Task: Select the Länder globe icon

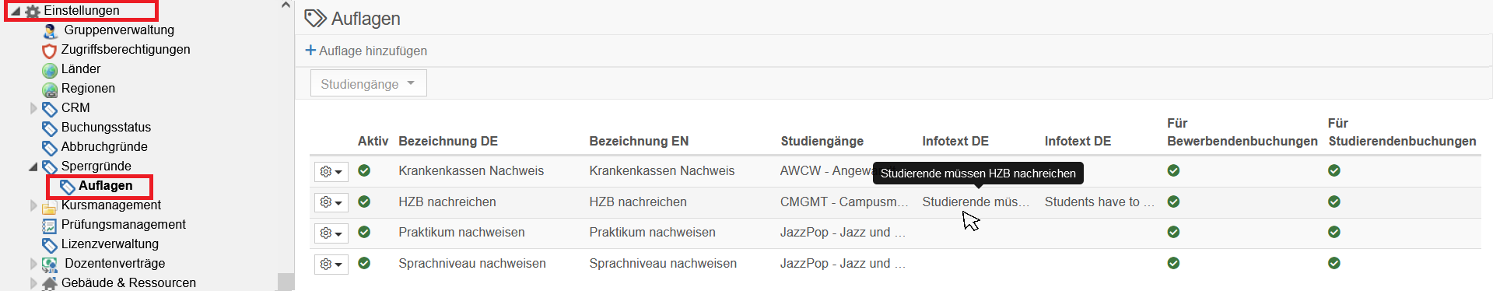Action: click(50, 70)
